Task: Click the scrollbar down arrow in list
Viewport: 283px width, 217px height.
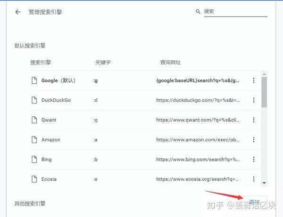Action: tap(264, 183)
